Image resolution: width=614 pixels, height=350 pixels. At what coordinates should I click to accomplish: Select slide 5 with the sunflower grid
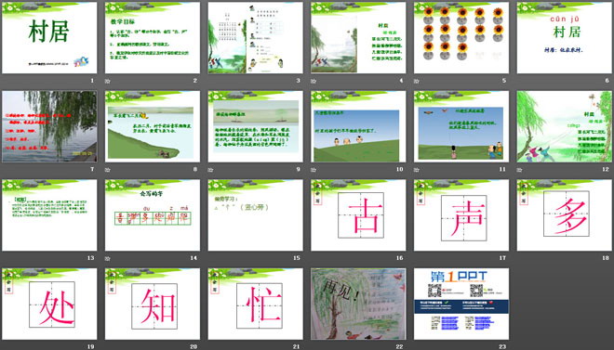point(461,38)
